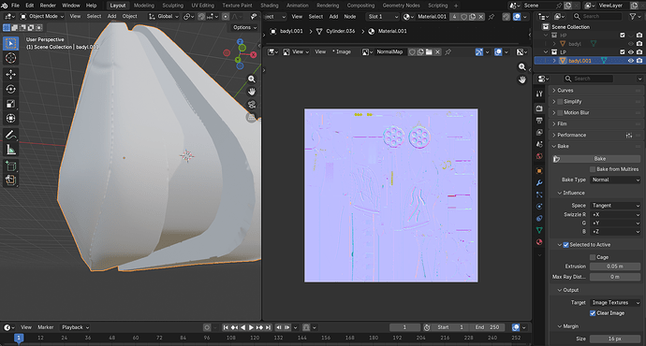
Task: Open the viewport Options dropdown
Action: pyautogui.click(x=244, y=27)
